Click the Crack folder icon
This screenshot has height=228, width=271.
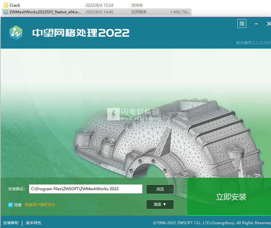tap(6, 5)
